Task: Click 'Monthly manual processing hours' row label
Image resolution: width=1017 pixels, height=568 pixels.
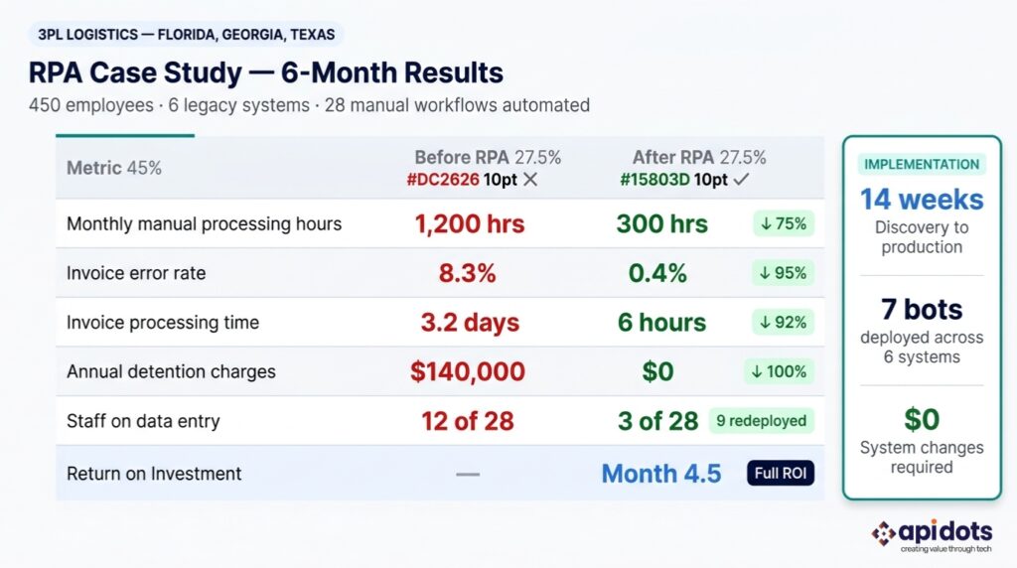Action: pyautogui.click(x=204, y=223)
